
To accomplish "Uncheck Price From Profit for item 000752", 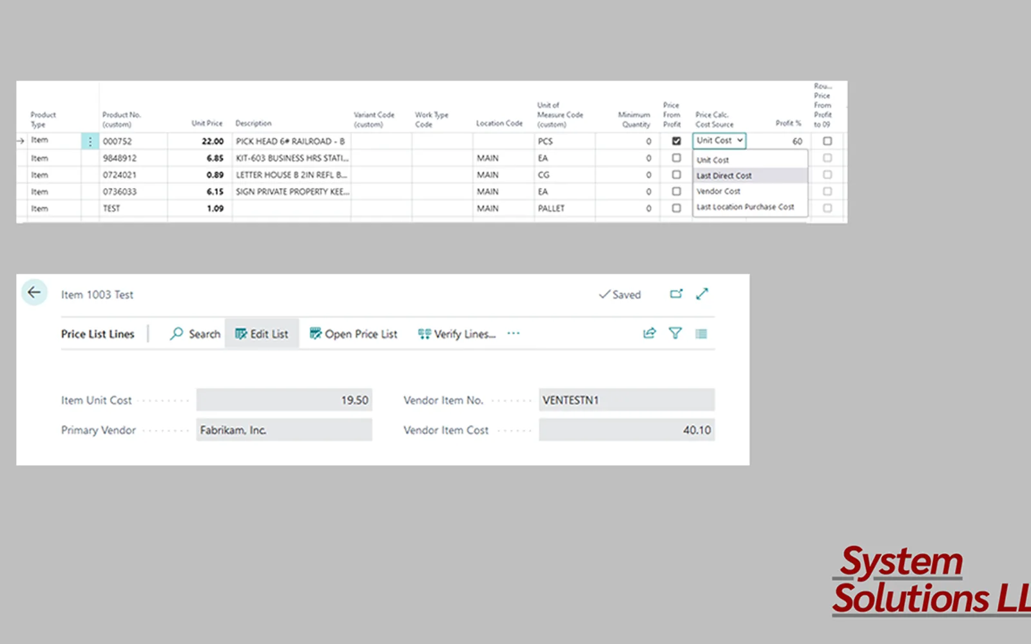I will point(676,140).
